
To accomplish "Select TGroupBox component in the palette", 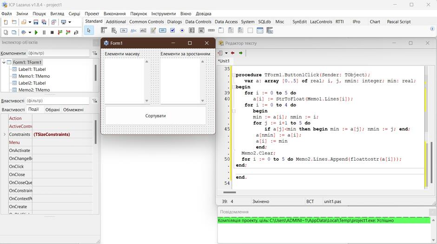I will (221, 30).
